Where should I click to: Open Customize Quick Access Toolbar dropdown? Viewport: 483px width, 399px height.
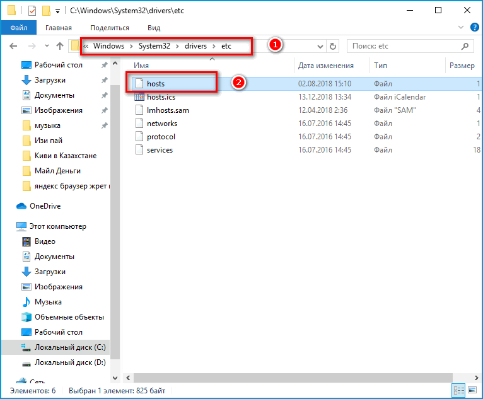coord(57,11)
